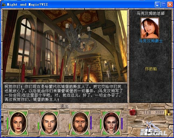Click the green health bar of second character
174x138 pixels.
point(39,126)
